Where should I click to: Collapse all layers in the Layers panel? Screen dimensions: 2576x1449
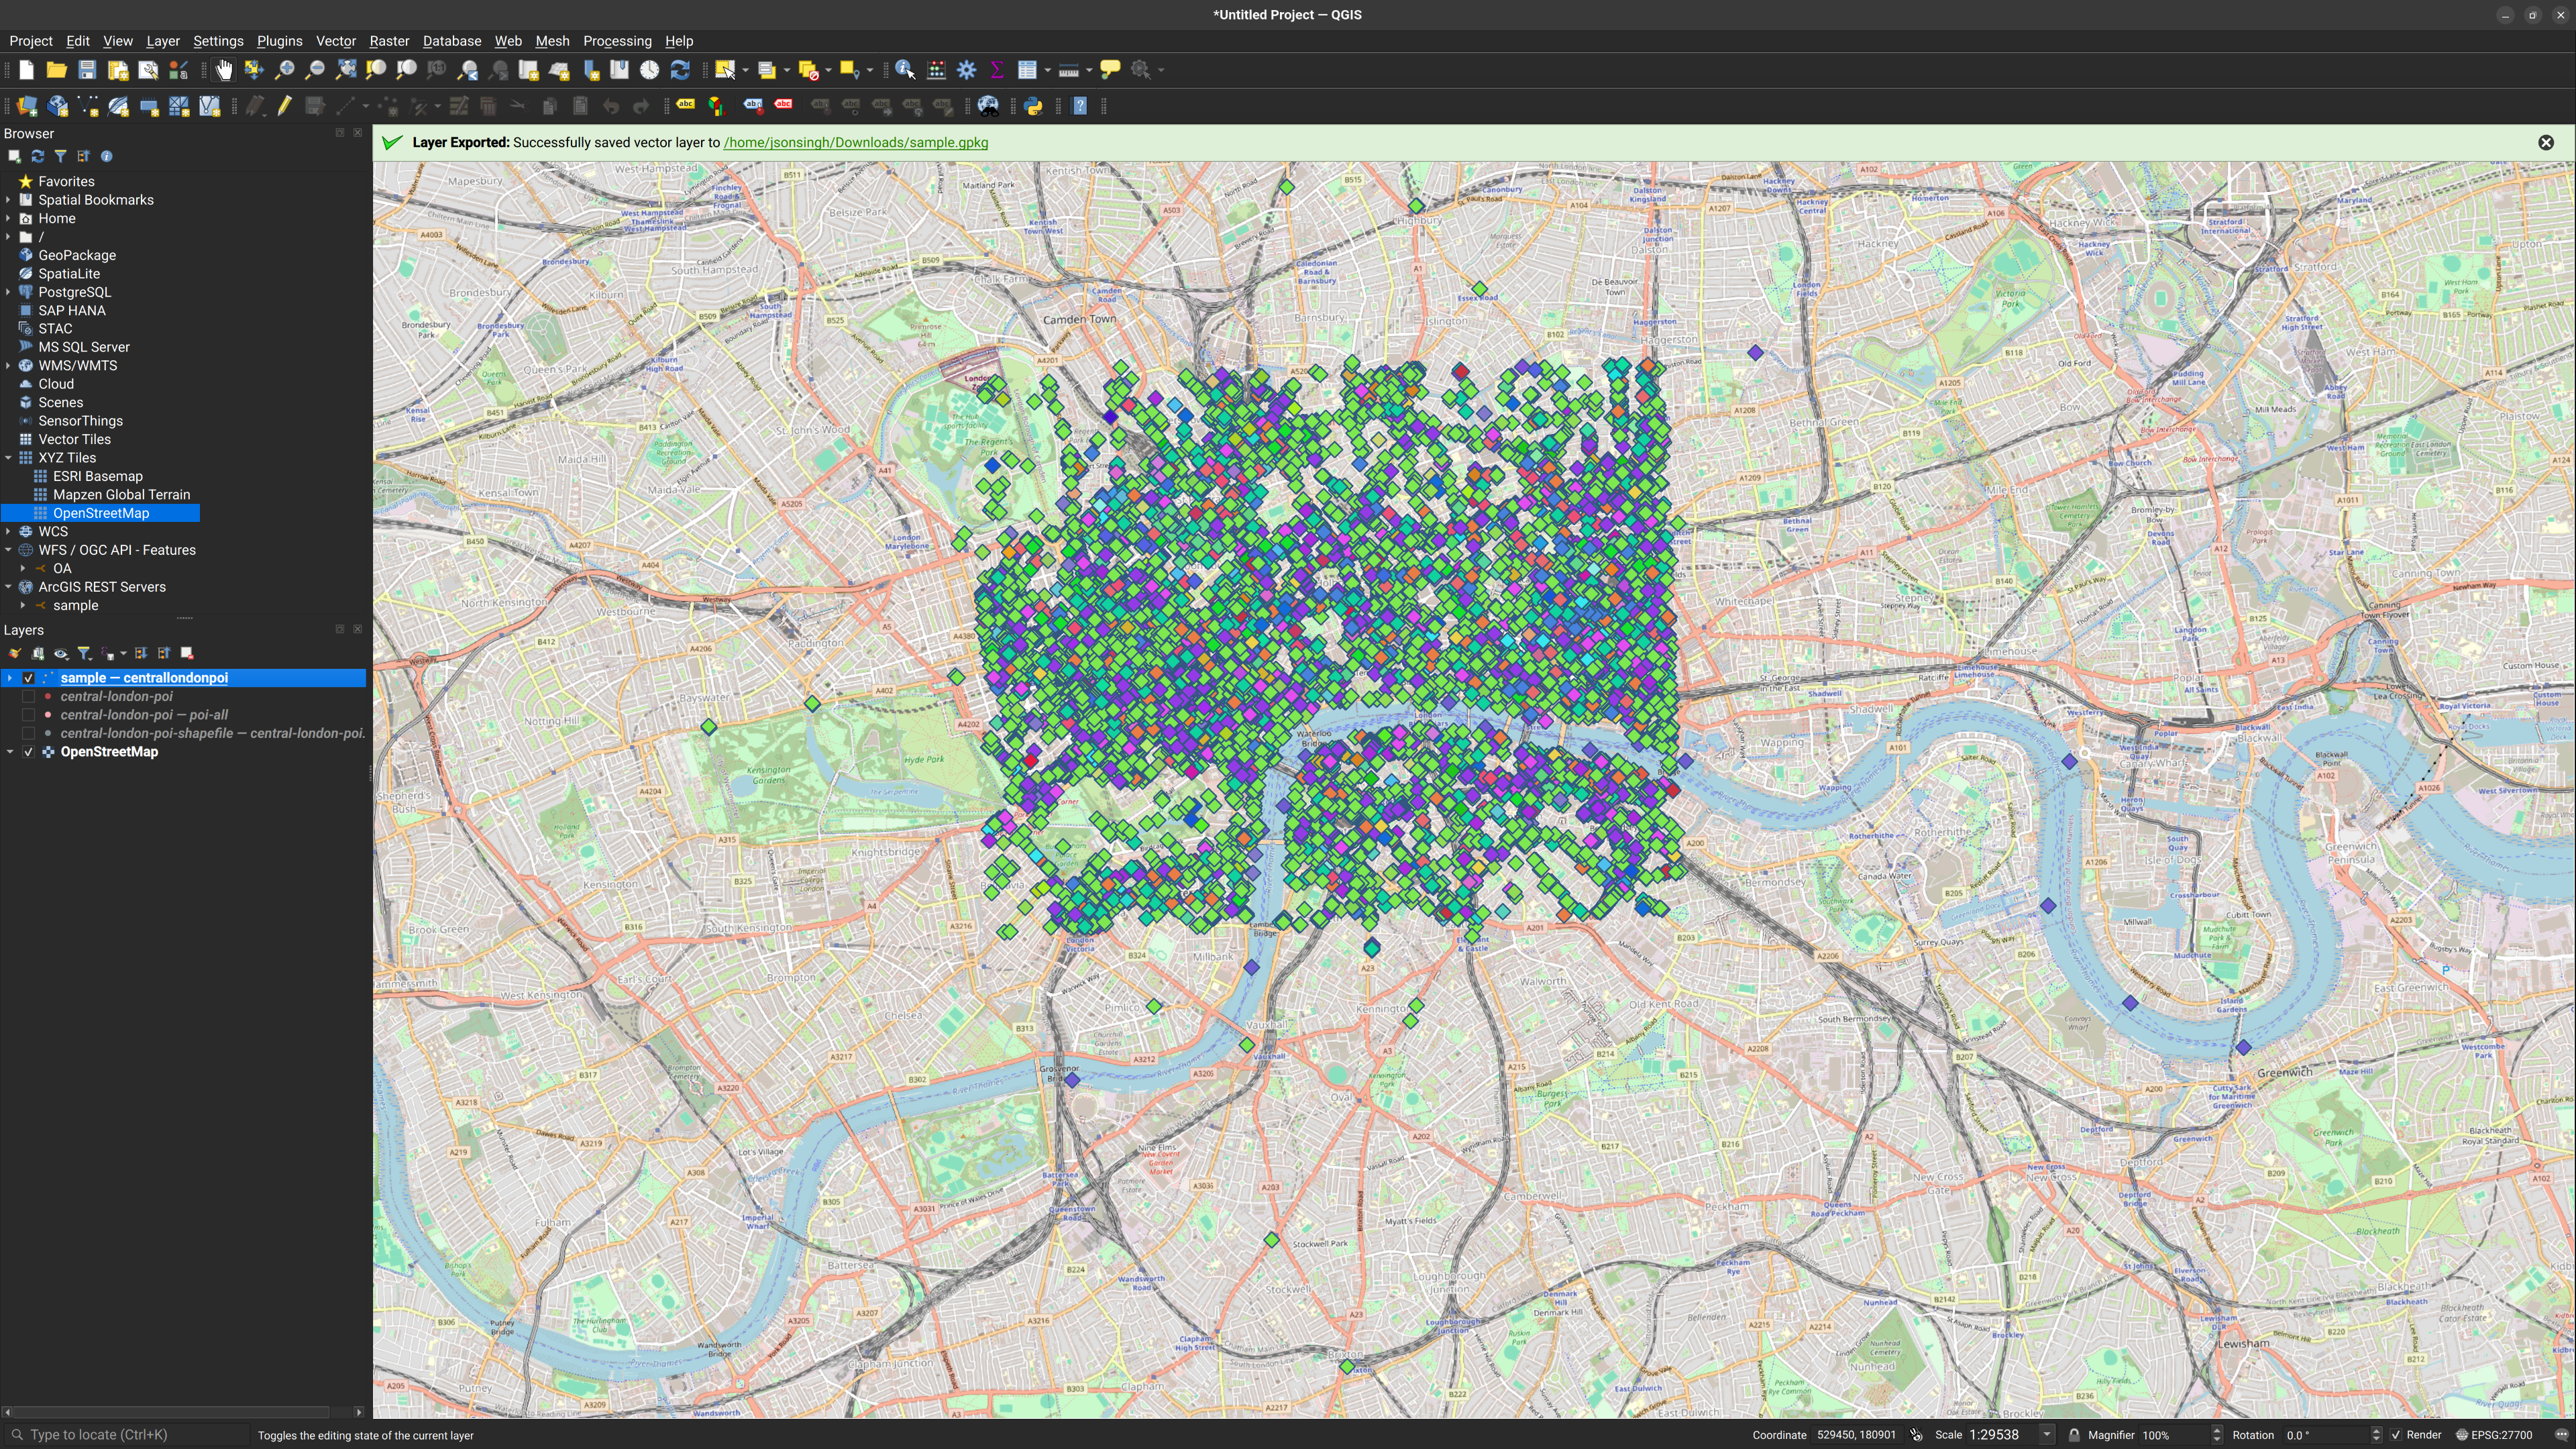tap(164, 654)
